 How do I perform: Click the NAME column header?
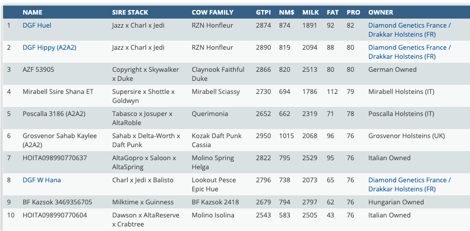33,12
